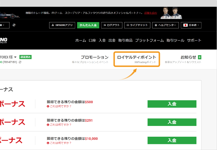This screenshot has width=217, height=150.
Task: Click the refresh icon beside account dropdown
Action: [14, 25]
